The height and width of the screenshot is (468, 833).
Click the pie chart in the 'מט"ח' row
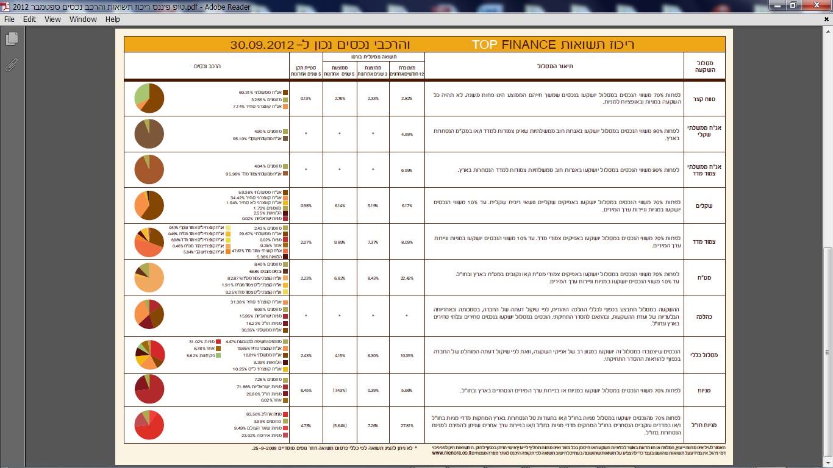tap(149, 277)
